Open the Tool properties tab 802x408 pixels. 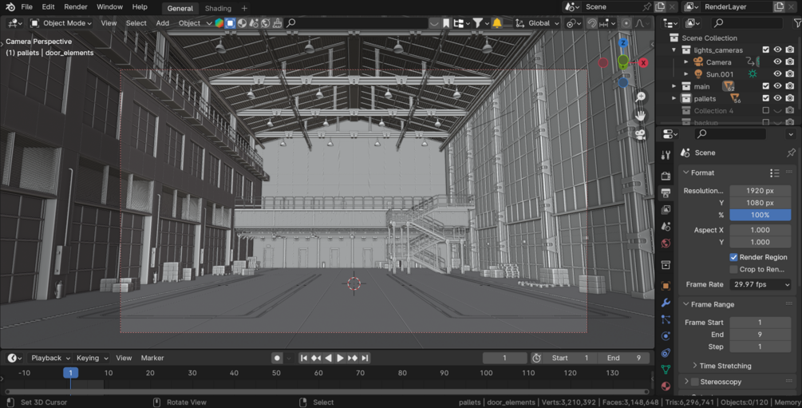[x=666, y=156]
